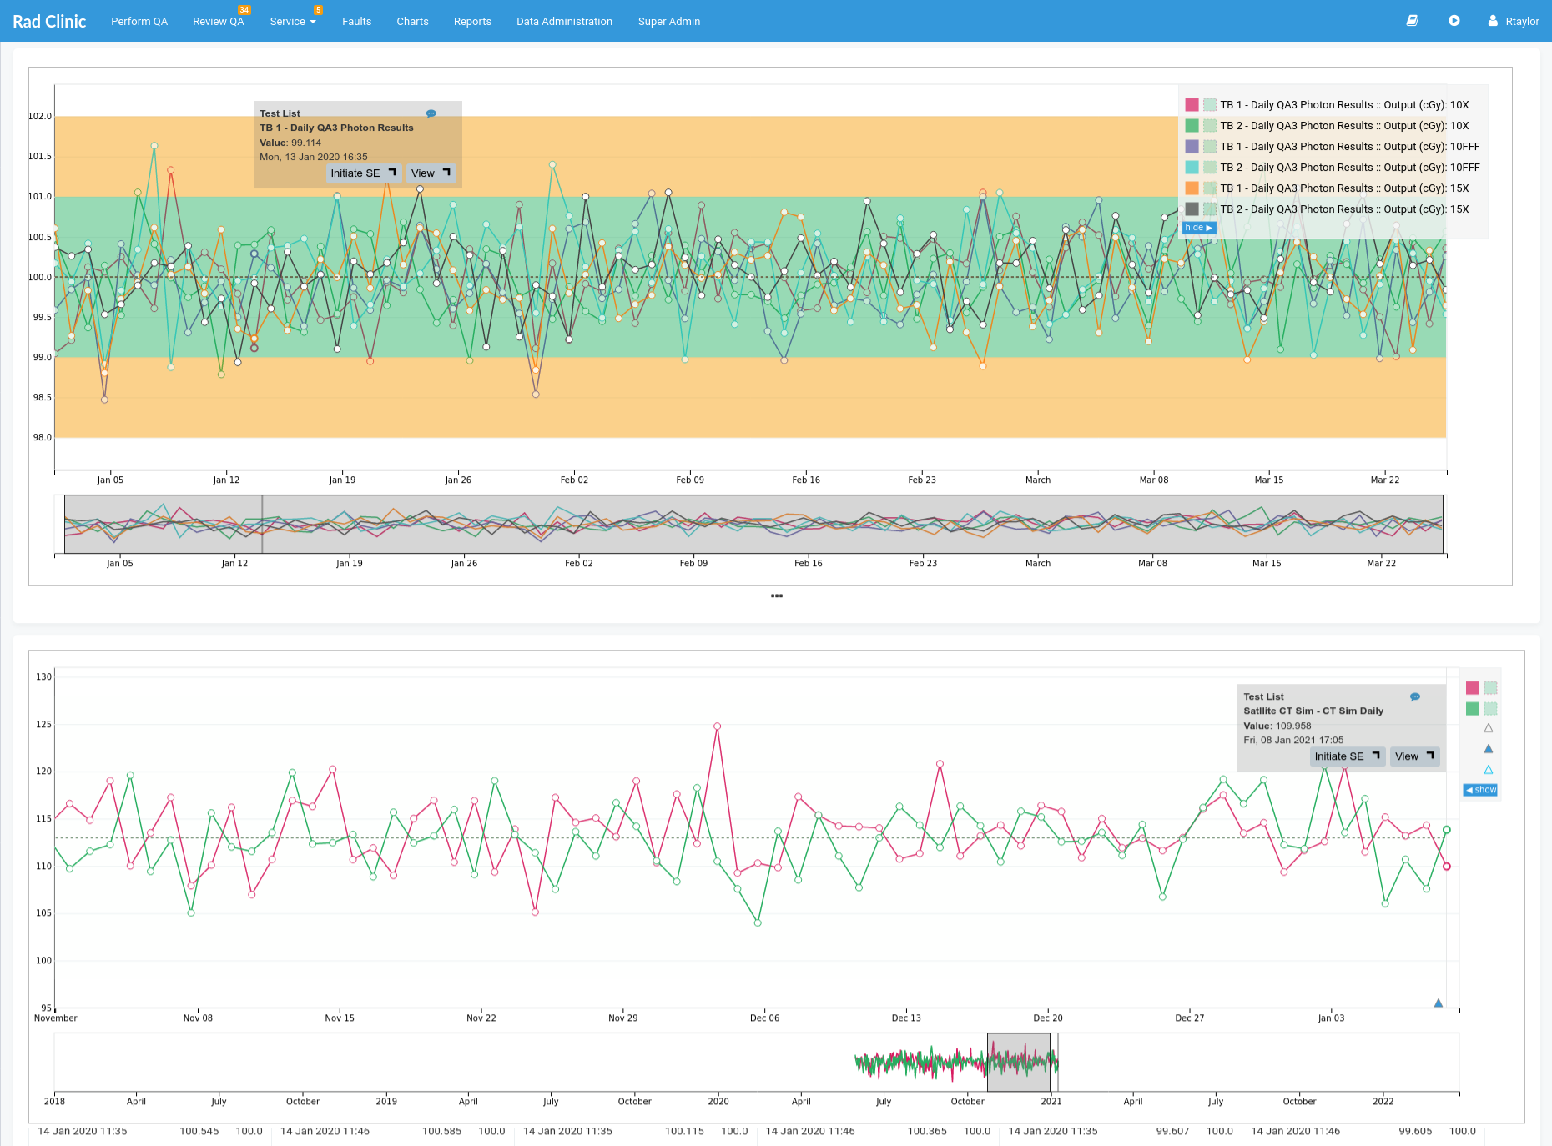Click the gray range selector in lower overview
The image size is (1552, 1146).
(1018, 1062)
